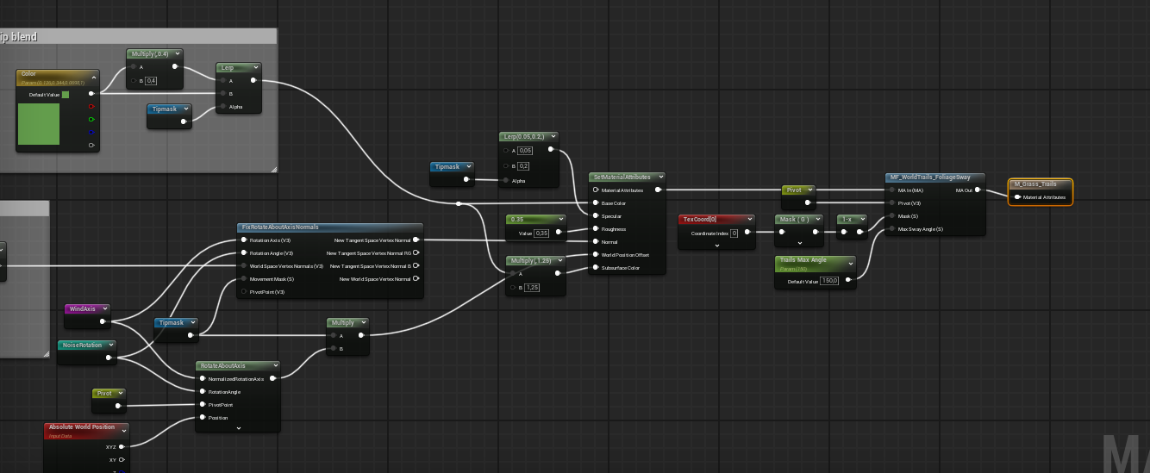Expand the Mask ( G ) node's bottom arrow
1150x473 pixels.
799,245
